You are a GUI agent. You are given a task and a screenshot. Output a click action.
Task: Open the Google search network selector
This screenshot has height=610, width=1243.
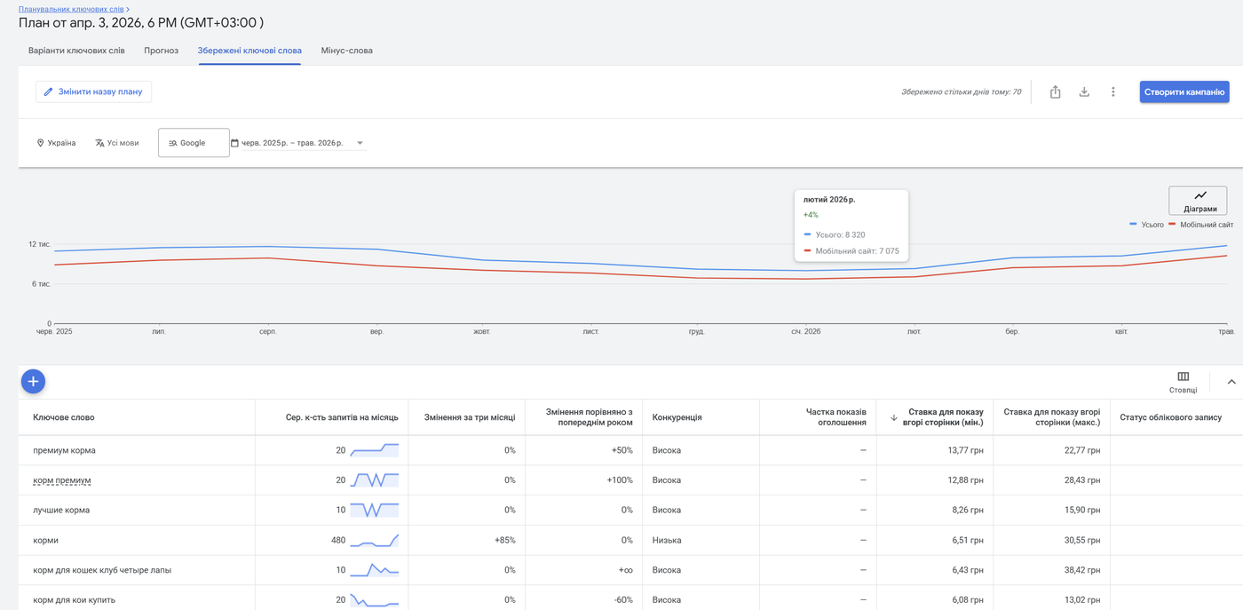coord(194,143)
